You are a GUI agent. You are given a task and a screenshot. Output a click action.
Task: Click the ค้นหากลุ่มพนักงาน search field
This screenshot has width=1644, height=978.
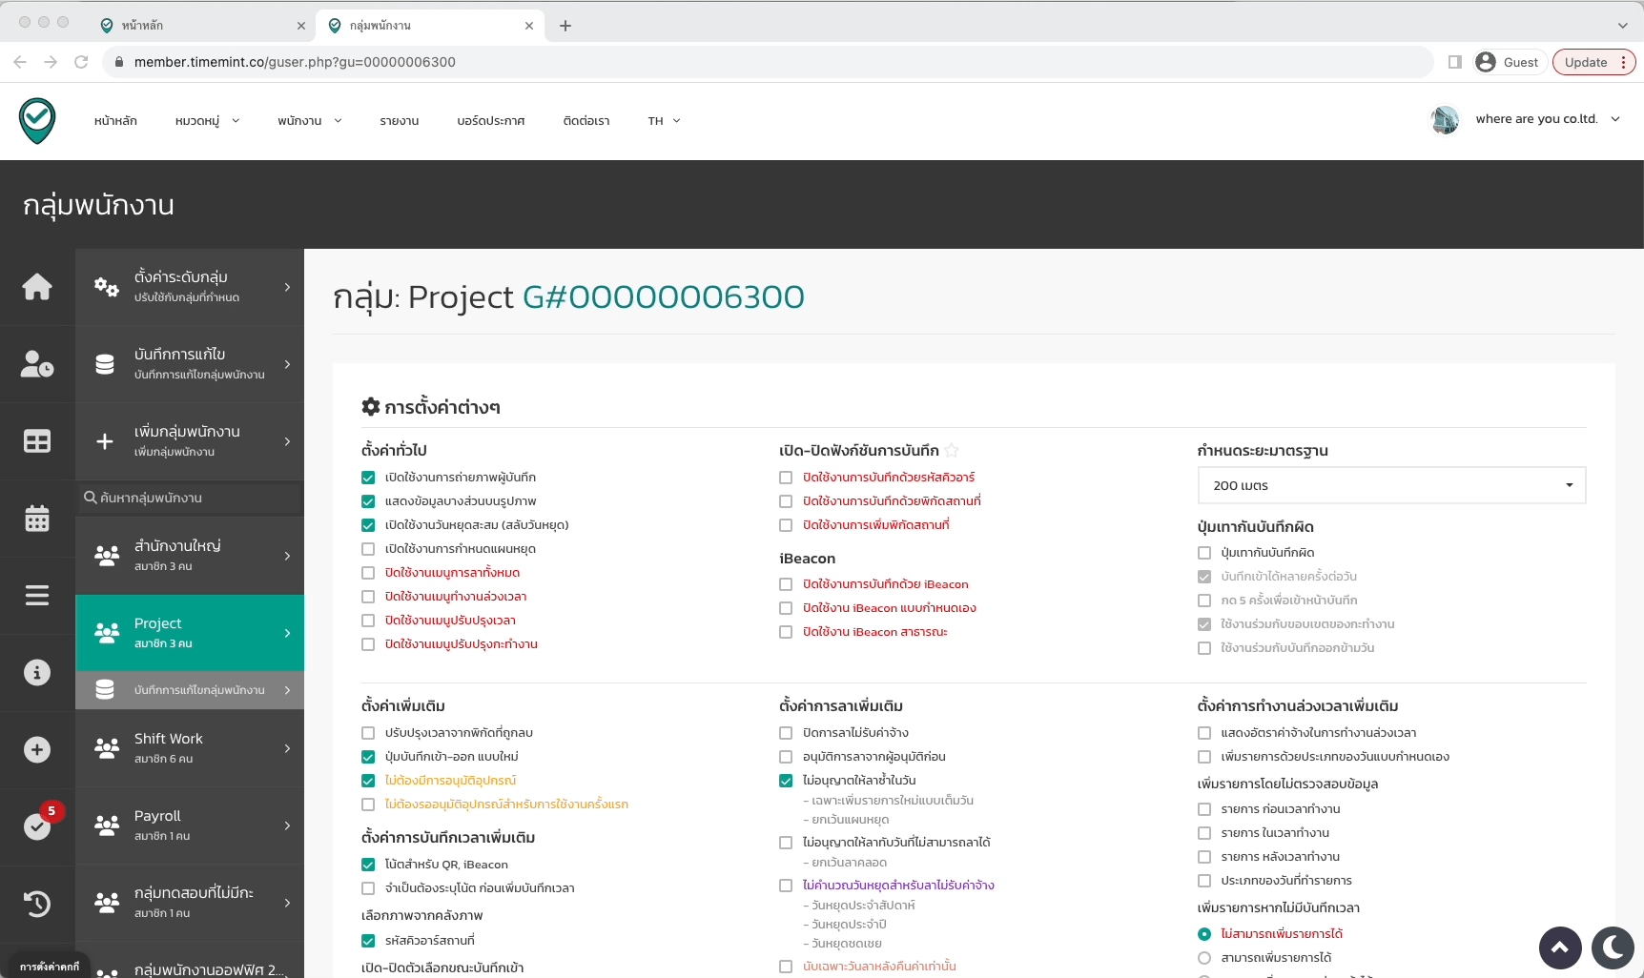[x=190, y=498]
